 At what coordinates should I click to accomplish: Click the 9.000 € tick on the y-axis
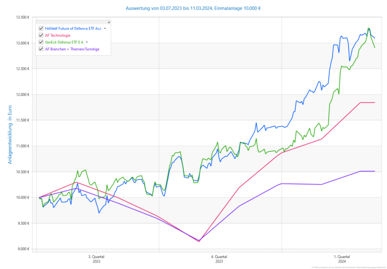pyautogui.click(x=23, y=249)
